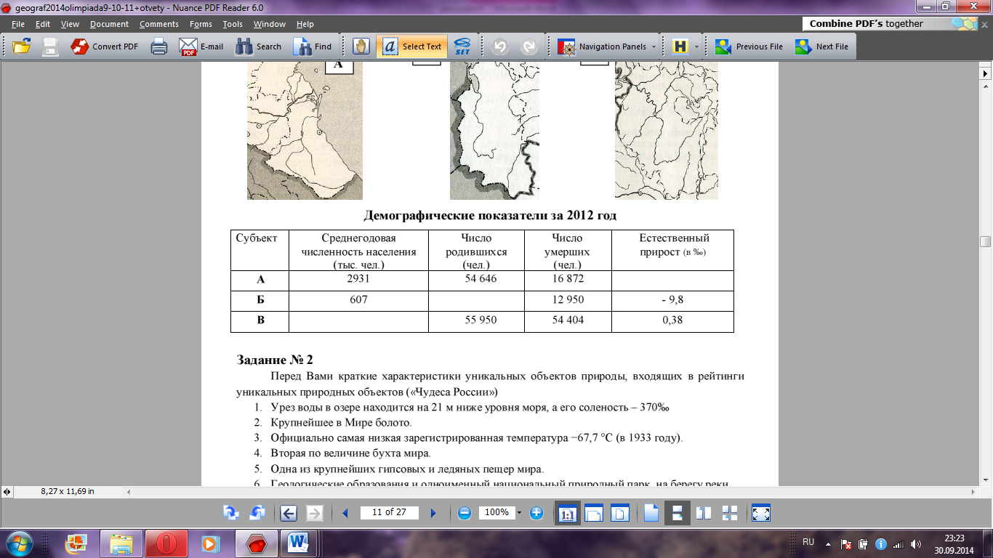This screenshot has width=993, height=558.
Task: Open the Search binoculars tool
Action: point(259,46)
